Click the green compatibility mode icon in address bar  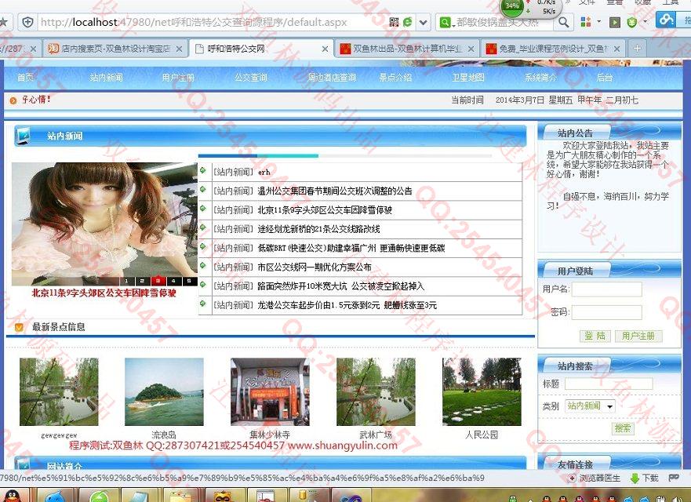coord(408,22)
